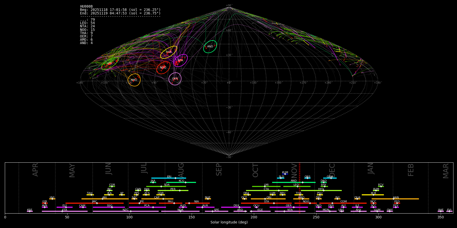Select the GEM shower bar in timeline
Image resolution: width=457 pixels, height=228 pixels.
[330, 178]
